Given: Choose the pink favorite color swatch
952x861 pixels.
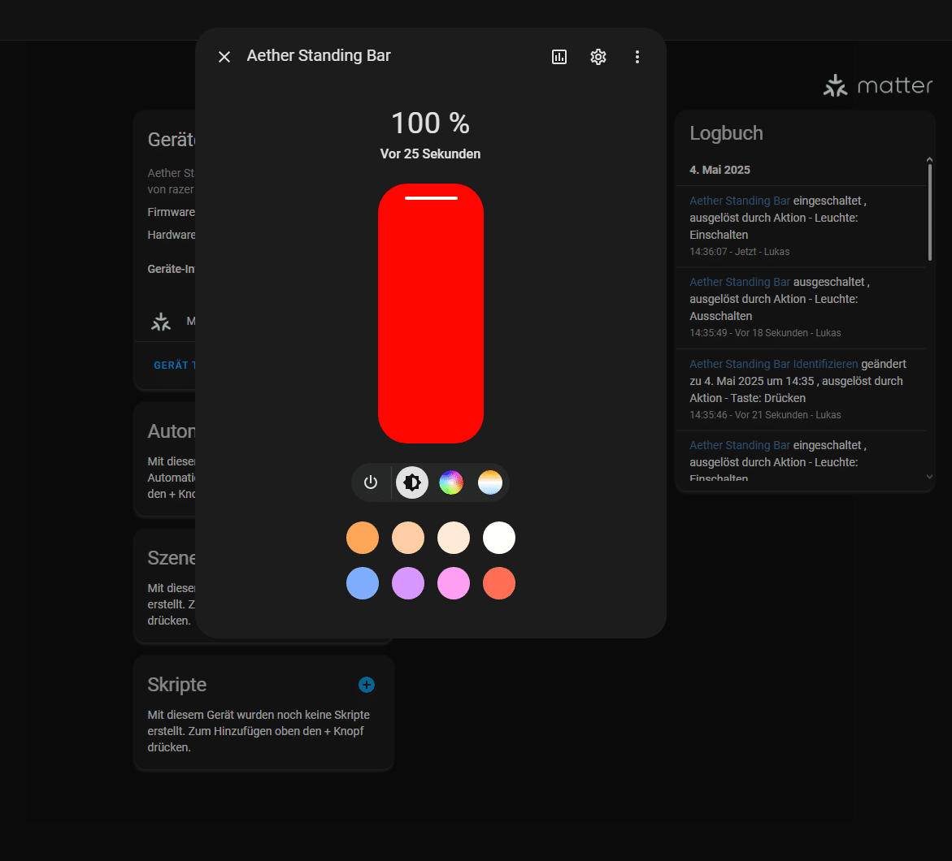Looking at the screenshot, I should coord(454,583).
